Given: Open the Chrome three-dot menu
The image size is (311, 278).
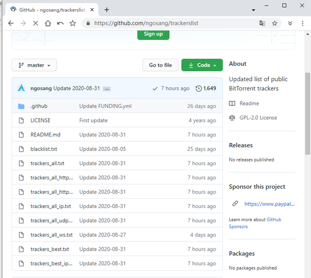Looking at the screenshot, I should pyautogui.click(x=302, y=23).
